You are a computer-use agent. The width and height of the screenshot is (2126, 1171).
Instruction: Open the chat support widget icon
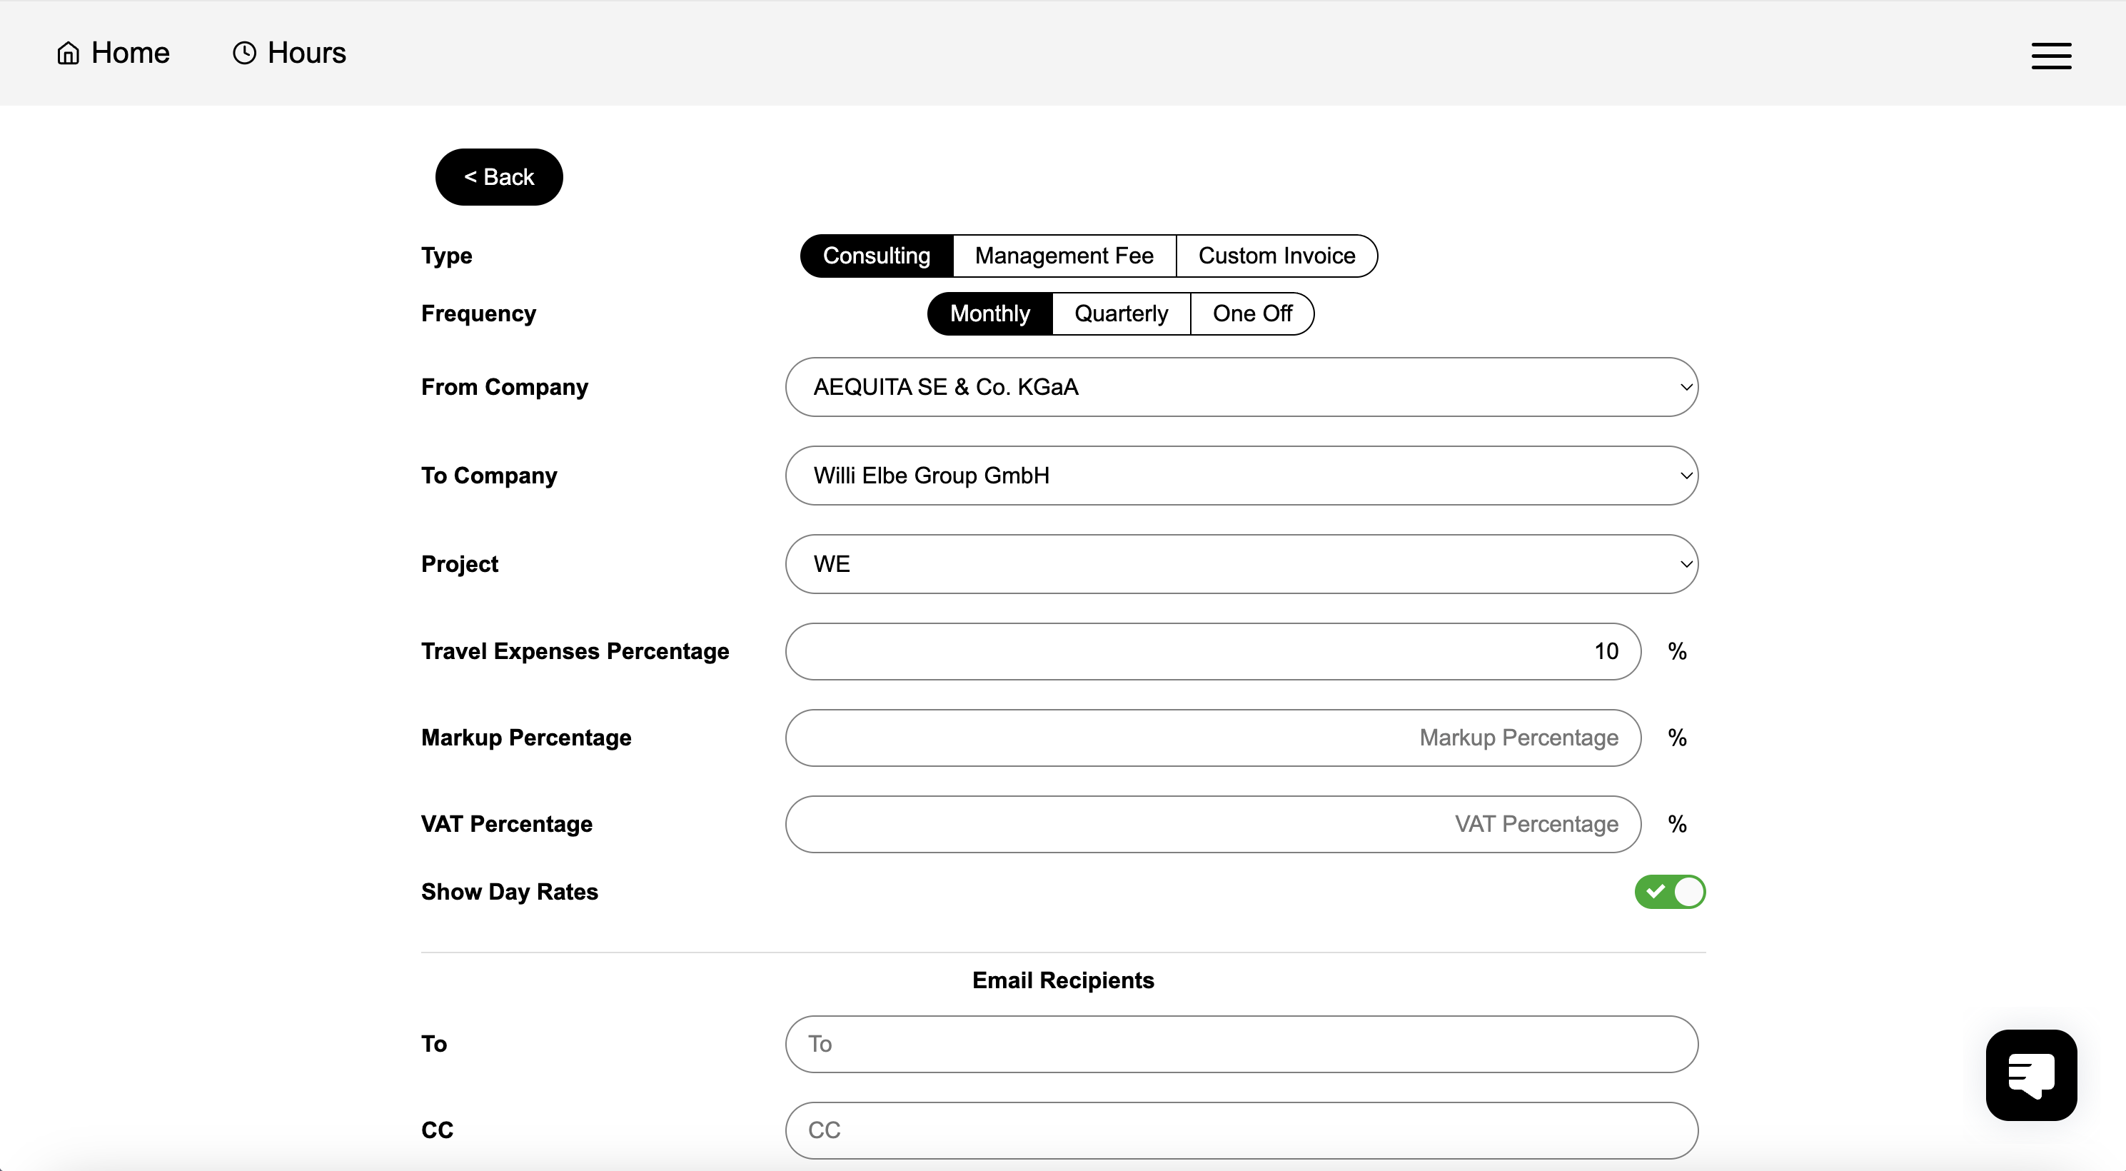(x=2030, y=1075)
